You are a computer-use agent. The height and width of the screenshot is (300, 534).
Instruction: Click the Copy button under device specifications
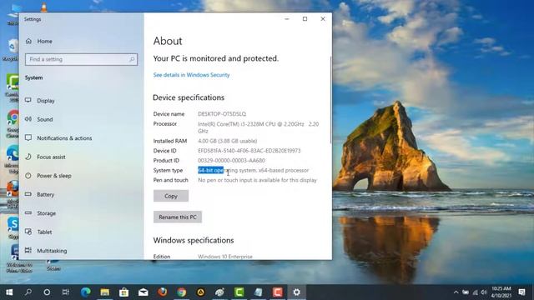[170, 196]
